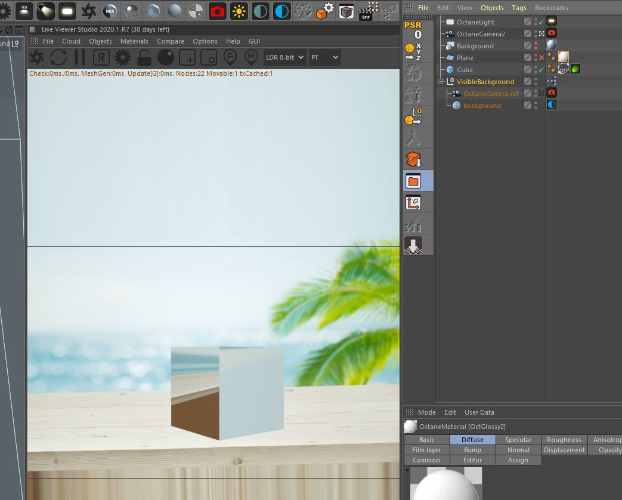The image size is (622, 500).
Task: Toggle Plane red X enable mark
Action: [x=541, y=57]
